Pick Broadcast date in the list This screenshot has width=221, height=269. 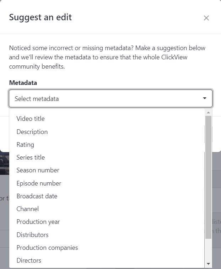(x=107, y=196)
